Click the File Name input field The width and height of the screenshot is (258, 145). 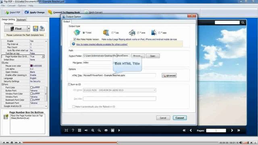click(x=98, y=63)
